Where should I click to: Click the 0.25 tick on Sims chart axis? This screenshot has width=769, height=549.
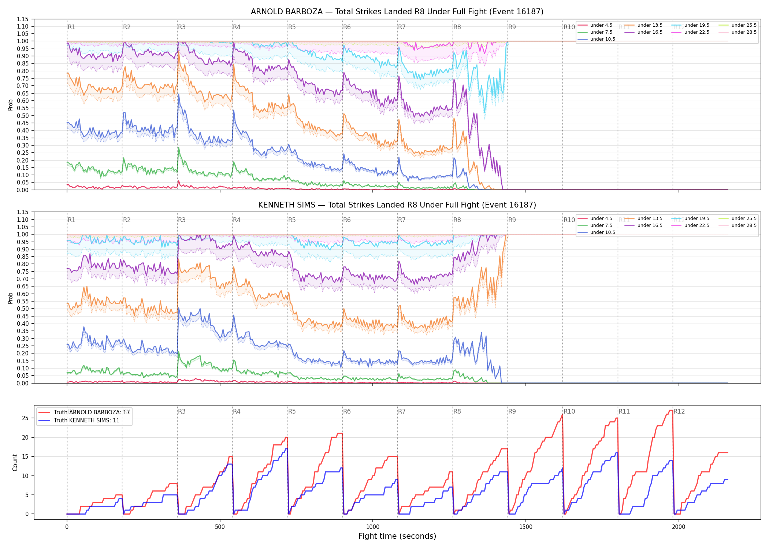point(23,346)
